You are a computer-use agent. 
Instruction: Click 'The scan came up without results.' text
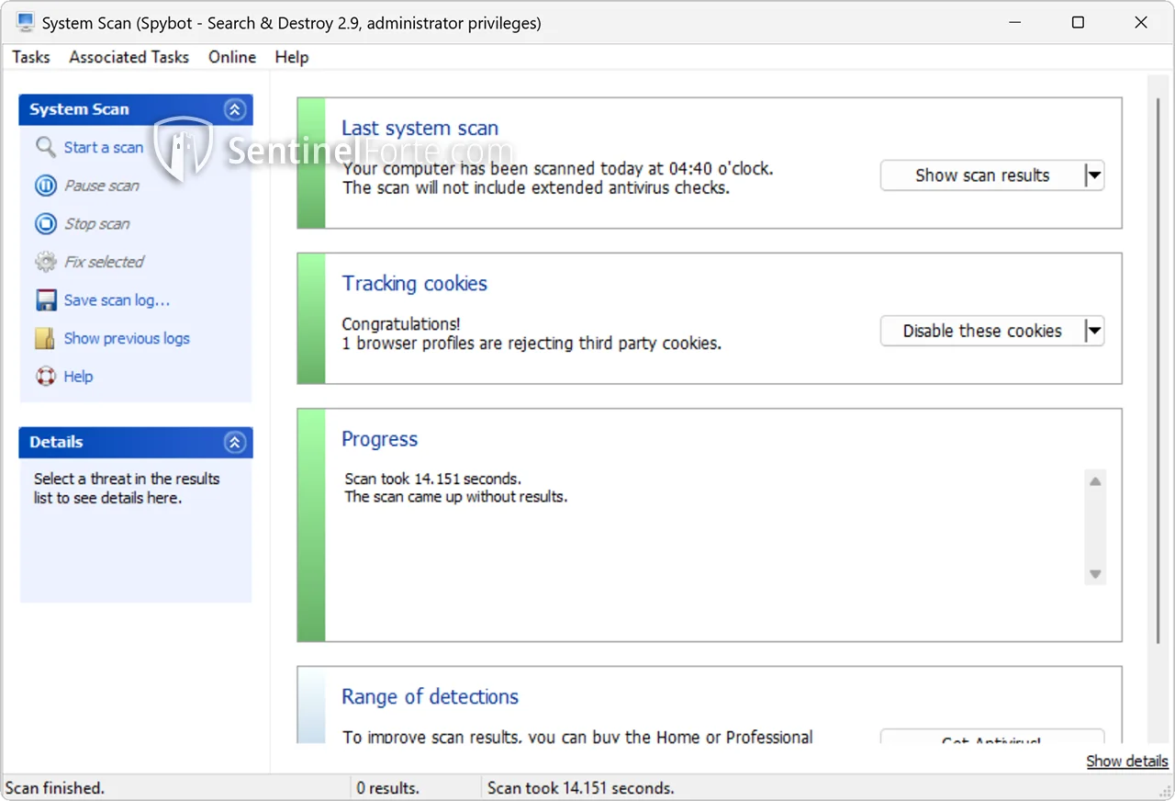pos(456,497)
